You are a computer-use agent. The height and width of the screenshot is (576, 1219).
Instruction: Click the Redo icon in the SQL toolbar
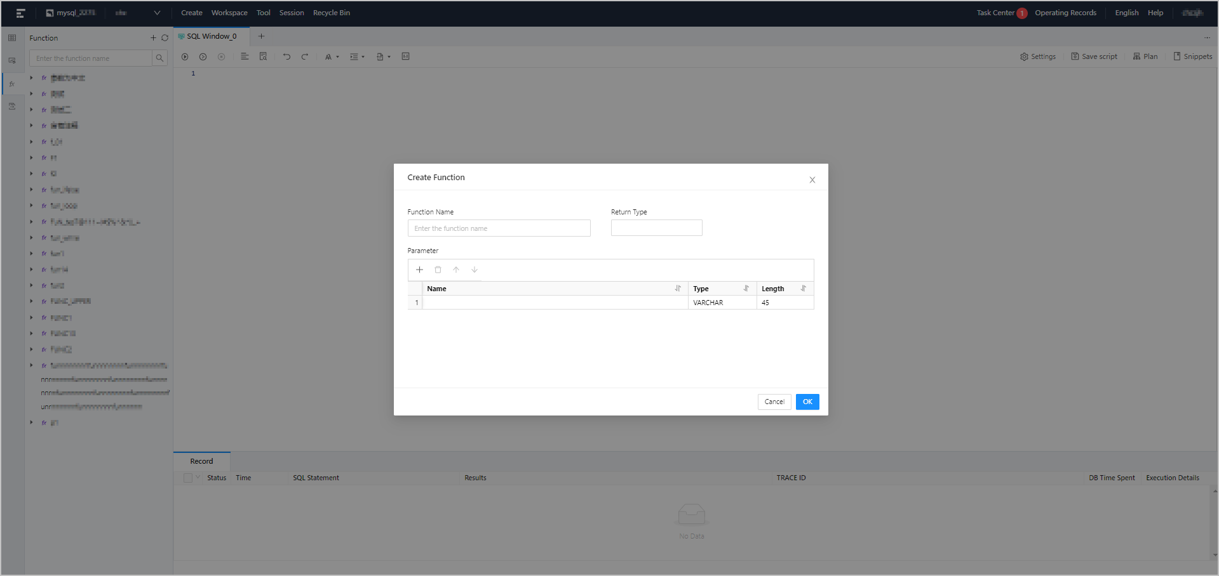306,56
